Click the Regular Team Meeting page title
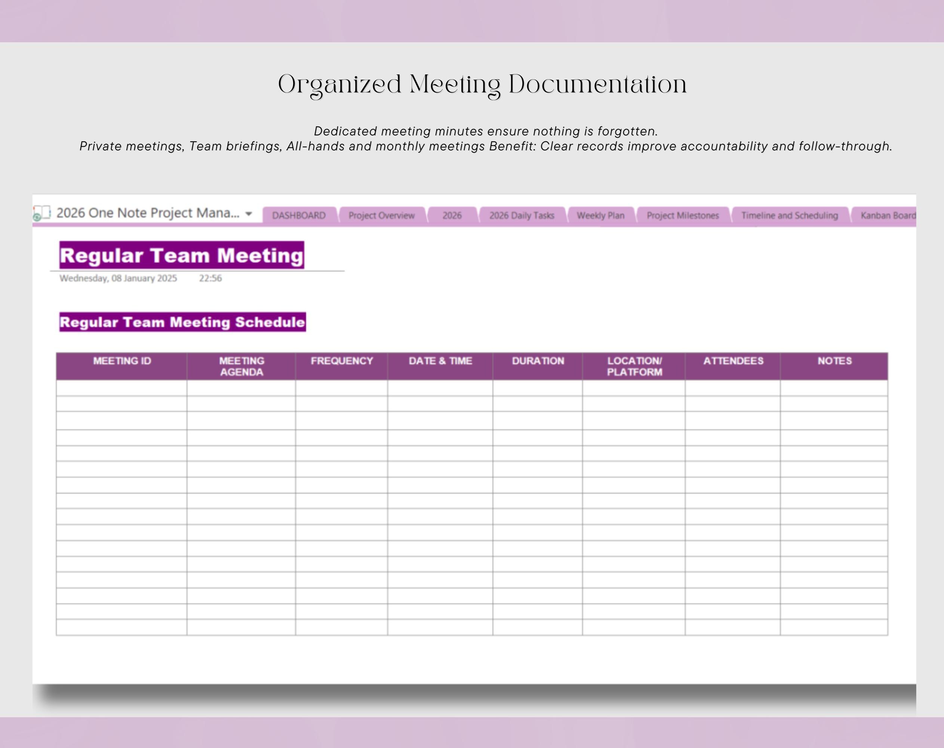This screenshot has height=748, width=944. tap(182, 255)
